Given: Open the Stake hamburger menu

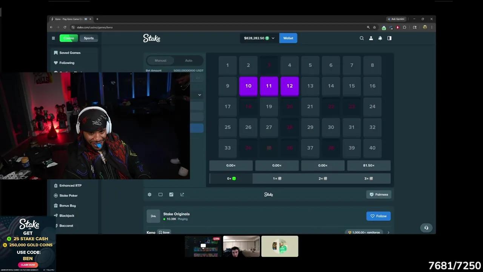Looking at the screenshot, I should click(53, 38).
